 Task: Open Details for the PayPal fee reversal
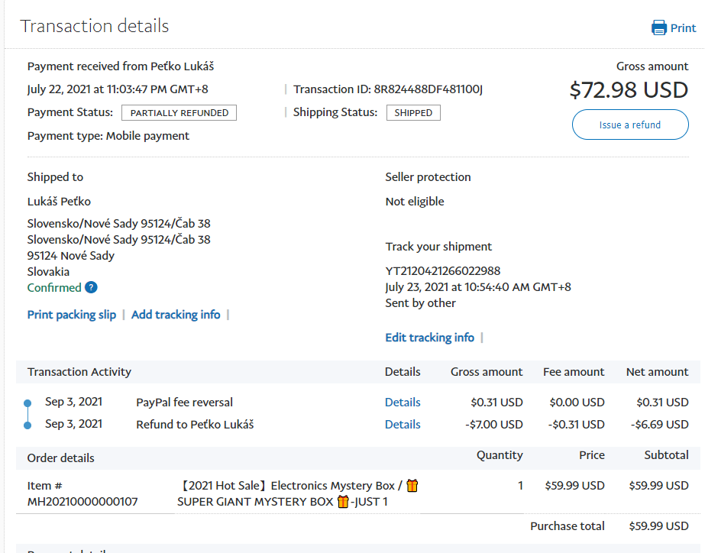[403, 403]
